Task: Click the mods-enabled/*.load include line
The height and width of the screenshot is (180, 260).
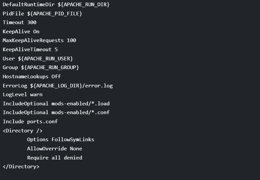Action: [x=56, y=104]
